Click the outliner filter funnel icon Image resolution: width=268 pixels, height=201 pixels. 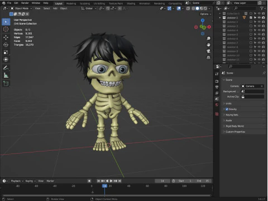(x=262, y=8)
